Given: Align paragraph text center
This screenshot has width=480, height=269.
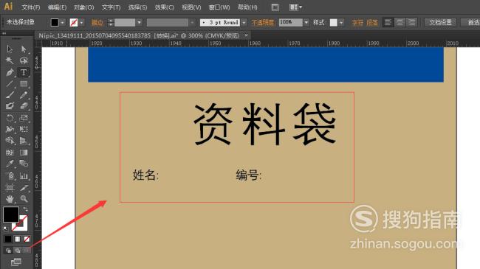Looking at the screenshot, I should click(400, 22).
